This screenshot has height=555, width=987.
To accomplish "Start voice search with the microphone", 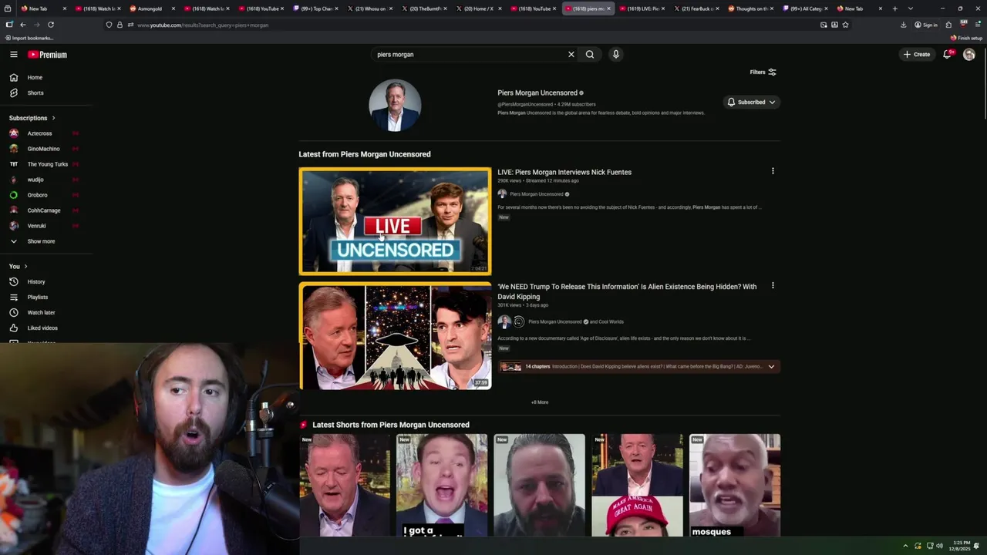I will (x=615, y=54).
